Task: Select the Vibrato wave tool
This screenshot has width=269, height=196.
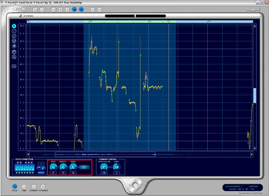Action: click(14, 41)
